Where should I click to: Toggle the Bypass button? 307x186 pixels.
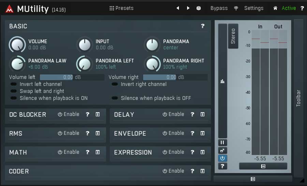219,8
